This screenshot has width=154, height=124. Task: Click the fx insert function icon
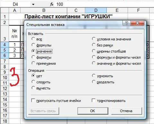click(52, 4)
